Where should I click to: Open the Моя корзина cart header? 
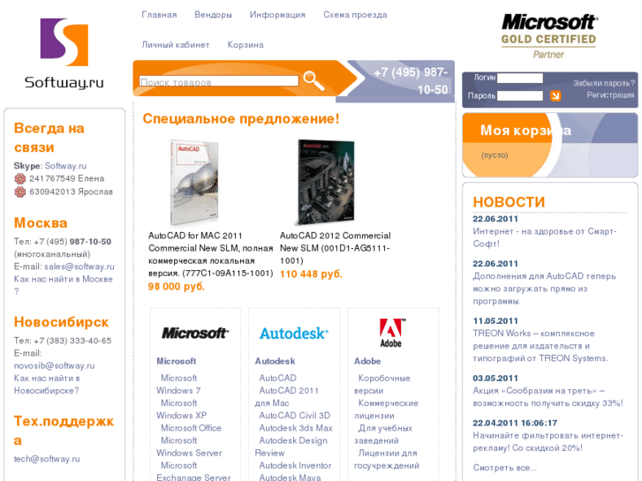tap(525, 131)
